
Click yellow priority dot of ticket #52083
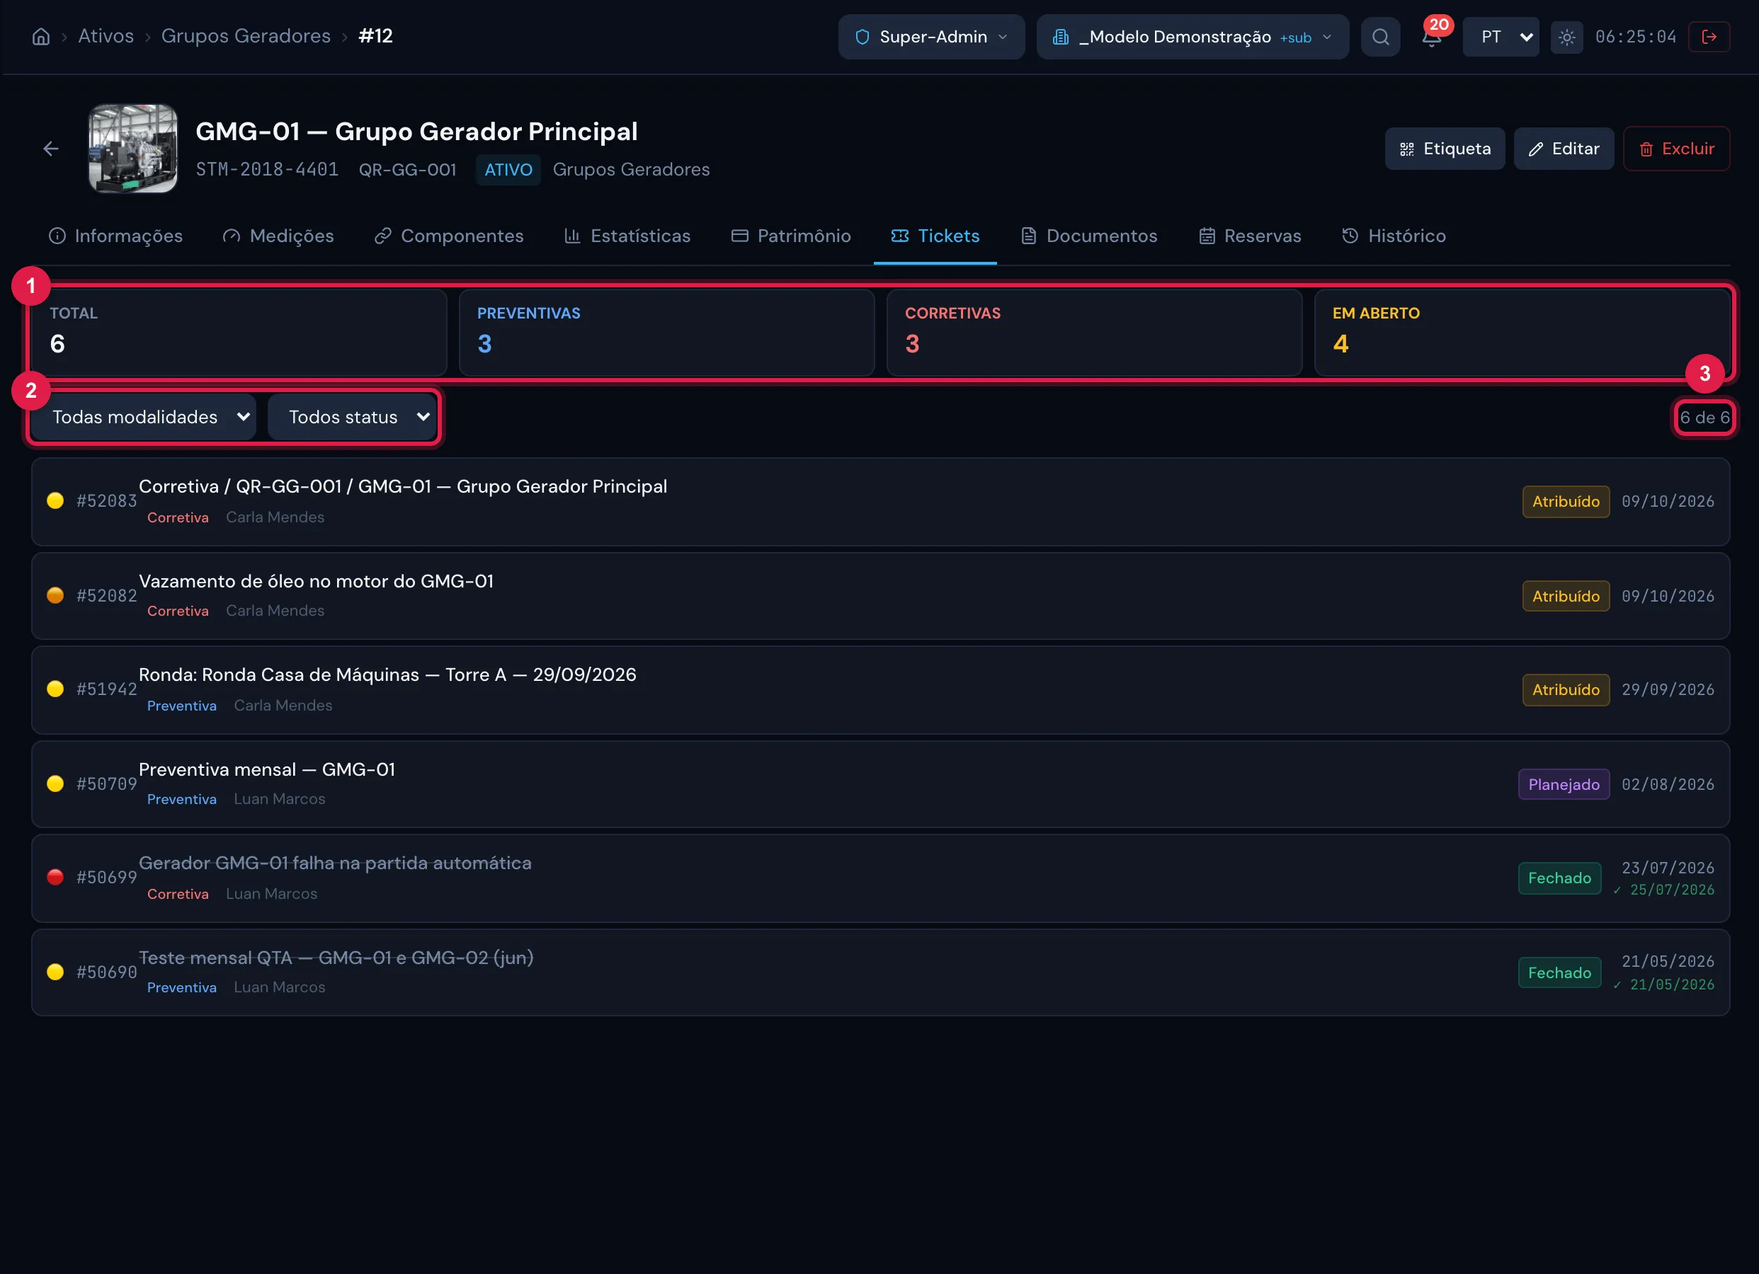point(55,501)
